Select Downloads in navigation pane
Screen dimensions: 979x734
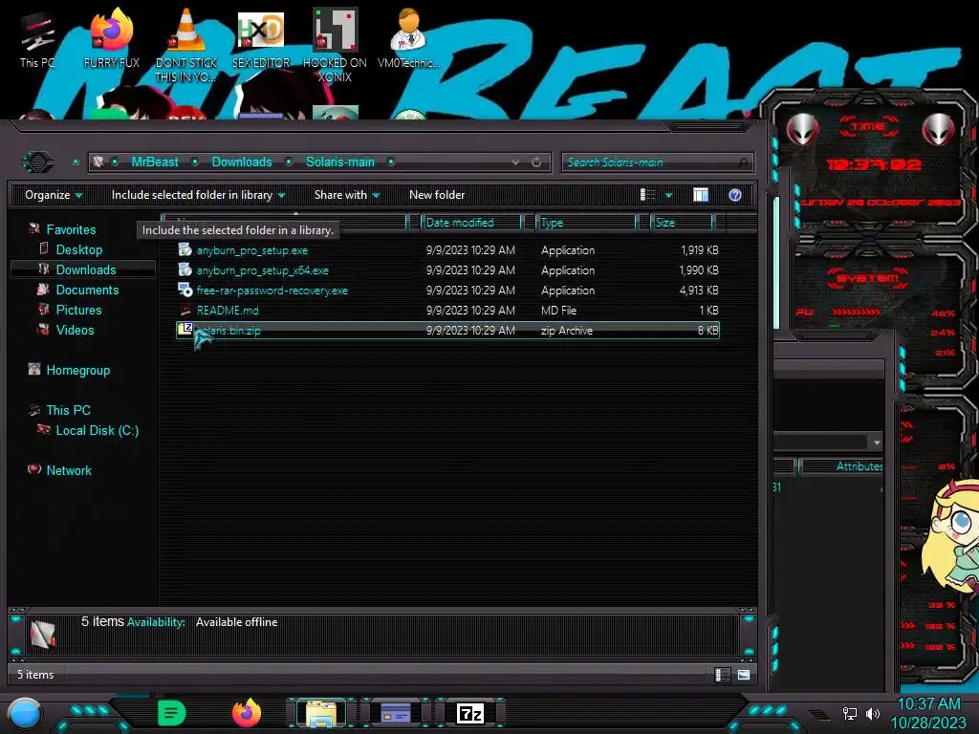pyautogui.click(x=86, y=270)
